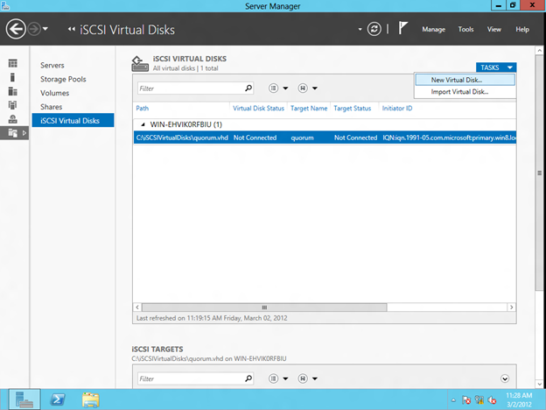Open PowerShell from the taskbar

(58, 399)
